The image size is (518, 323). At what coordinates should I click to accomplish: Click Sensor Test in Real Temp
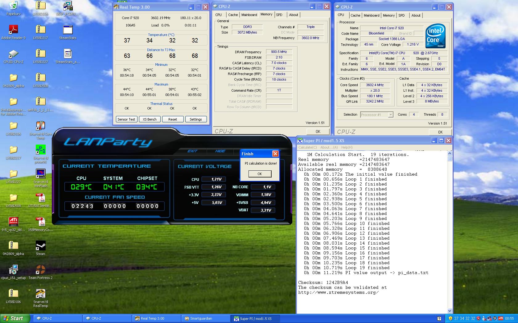(126, 119)
